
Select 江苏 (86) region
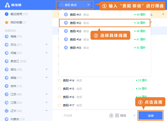point(16,94)
